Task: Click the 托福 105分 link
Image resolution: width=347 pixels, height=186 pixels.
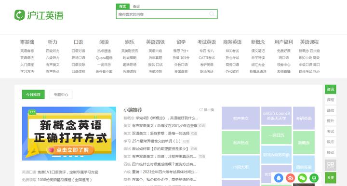Action: [x=181, y=58]
